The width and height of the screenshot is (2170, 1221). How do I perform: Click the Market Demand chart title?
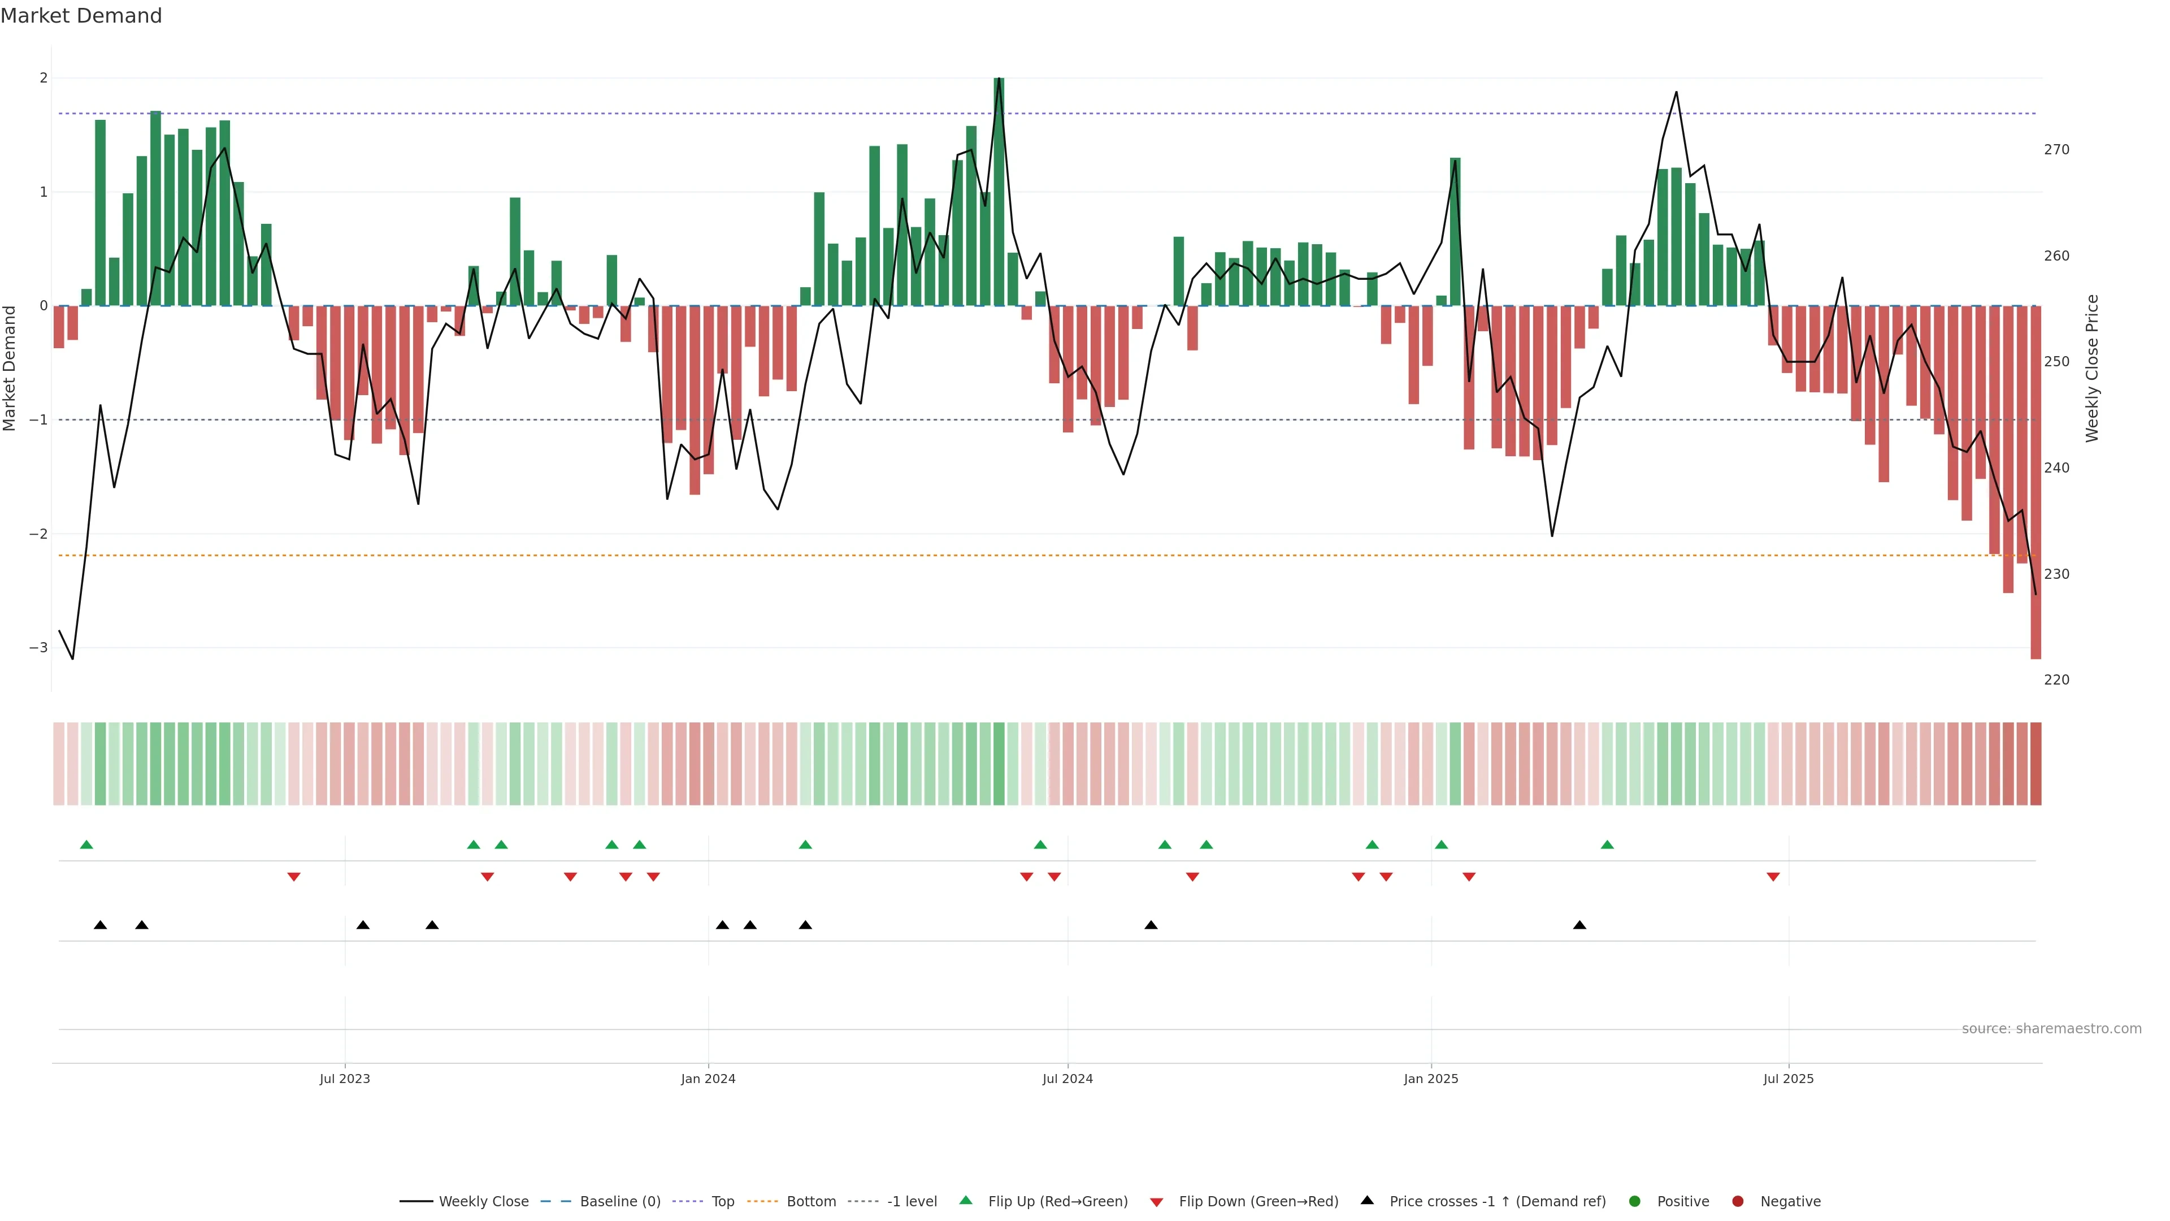(81, 16)
